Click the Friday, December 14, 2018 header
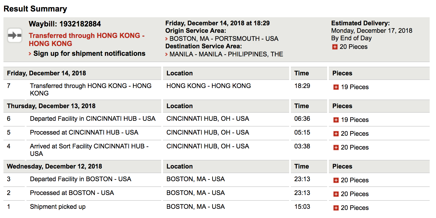 pos(46,73)
